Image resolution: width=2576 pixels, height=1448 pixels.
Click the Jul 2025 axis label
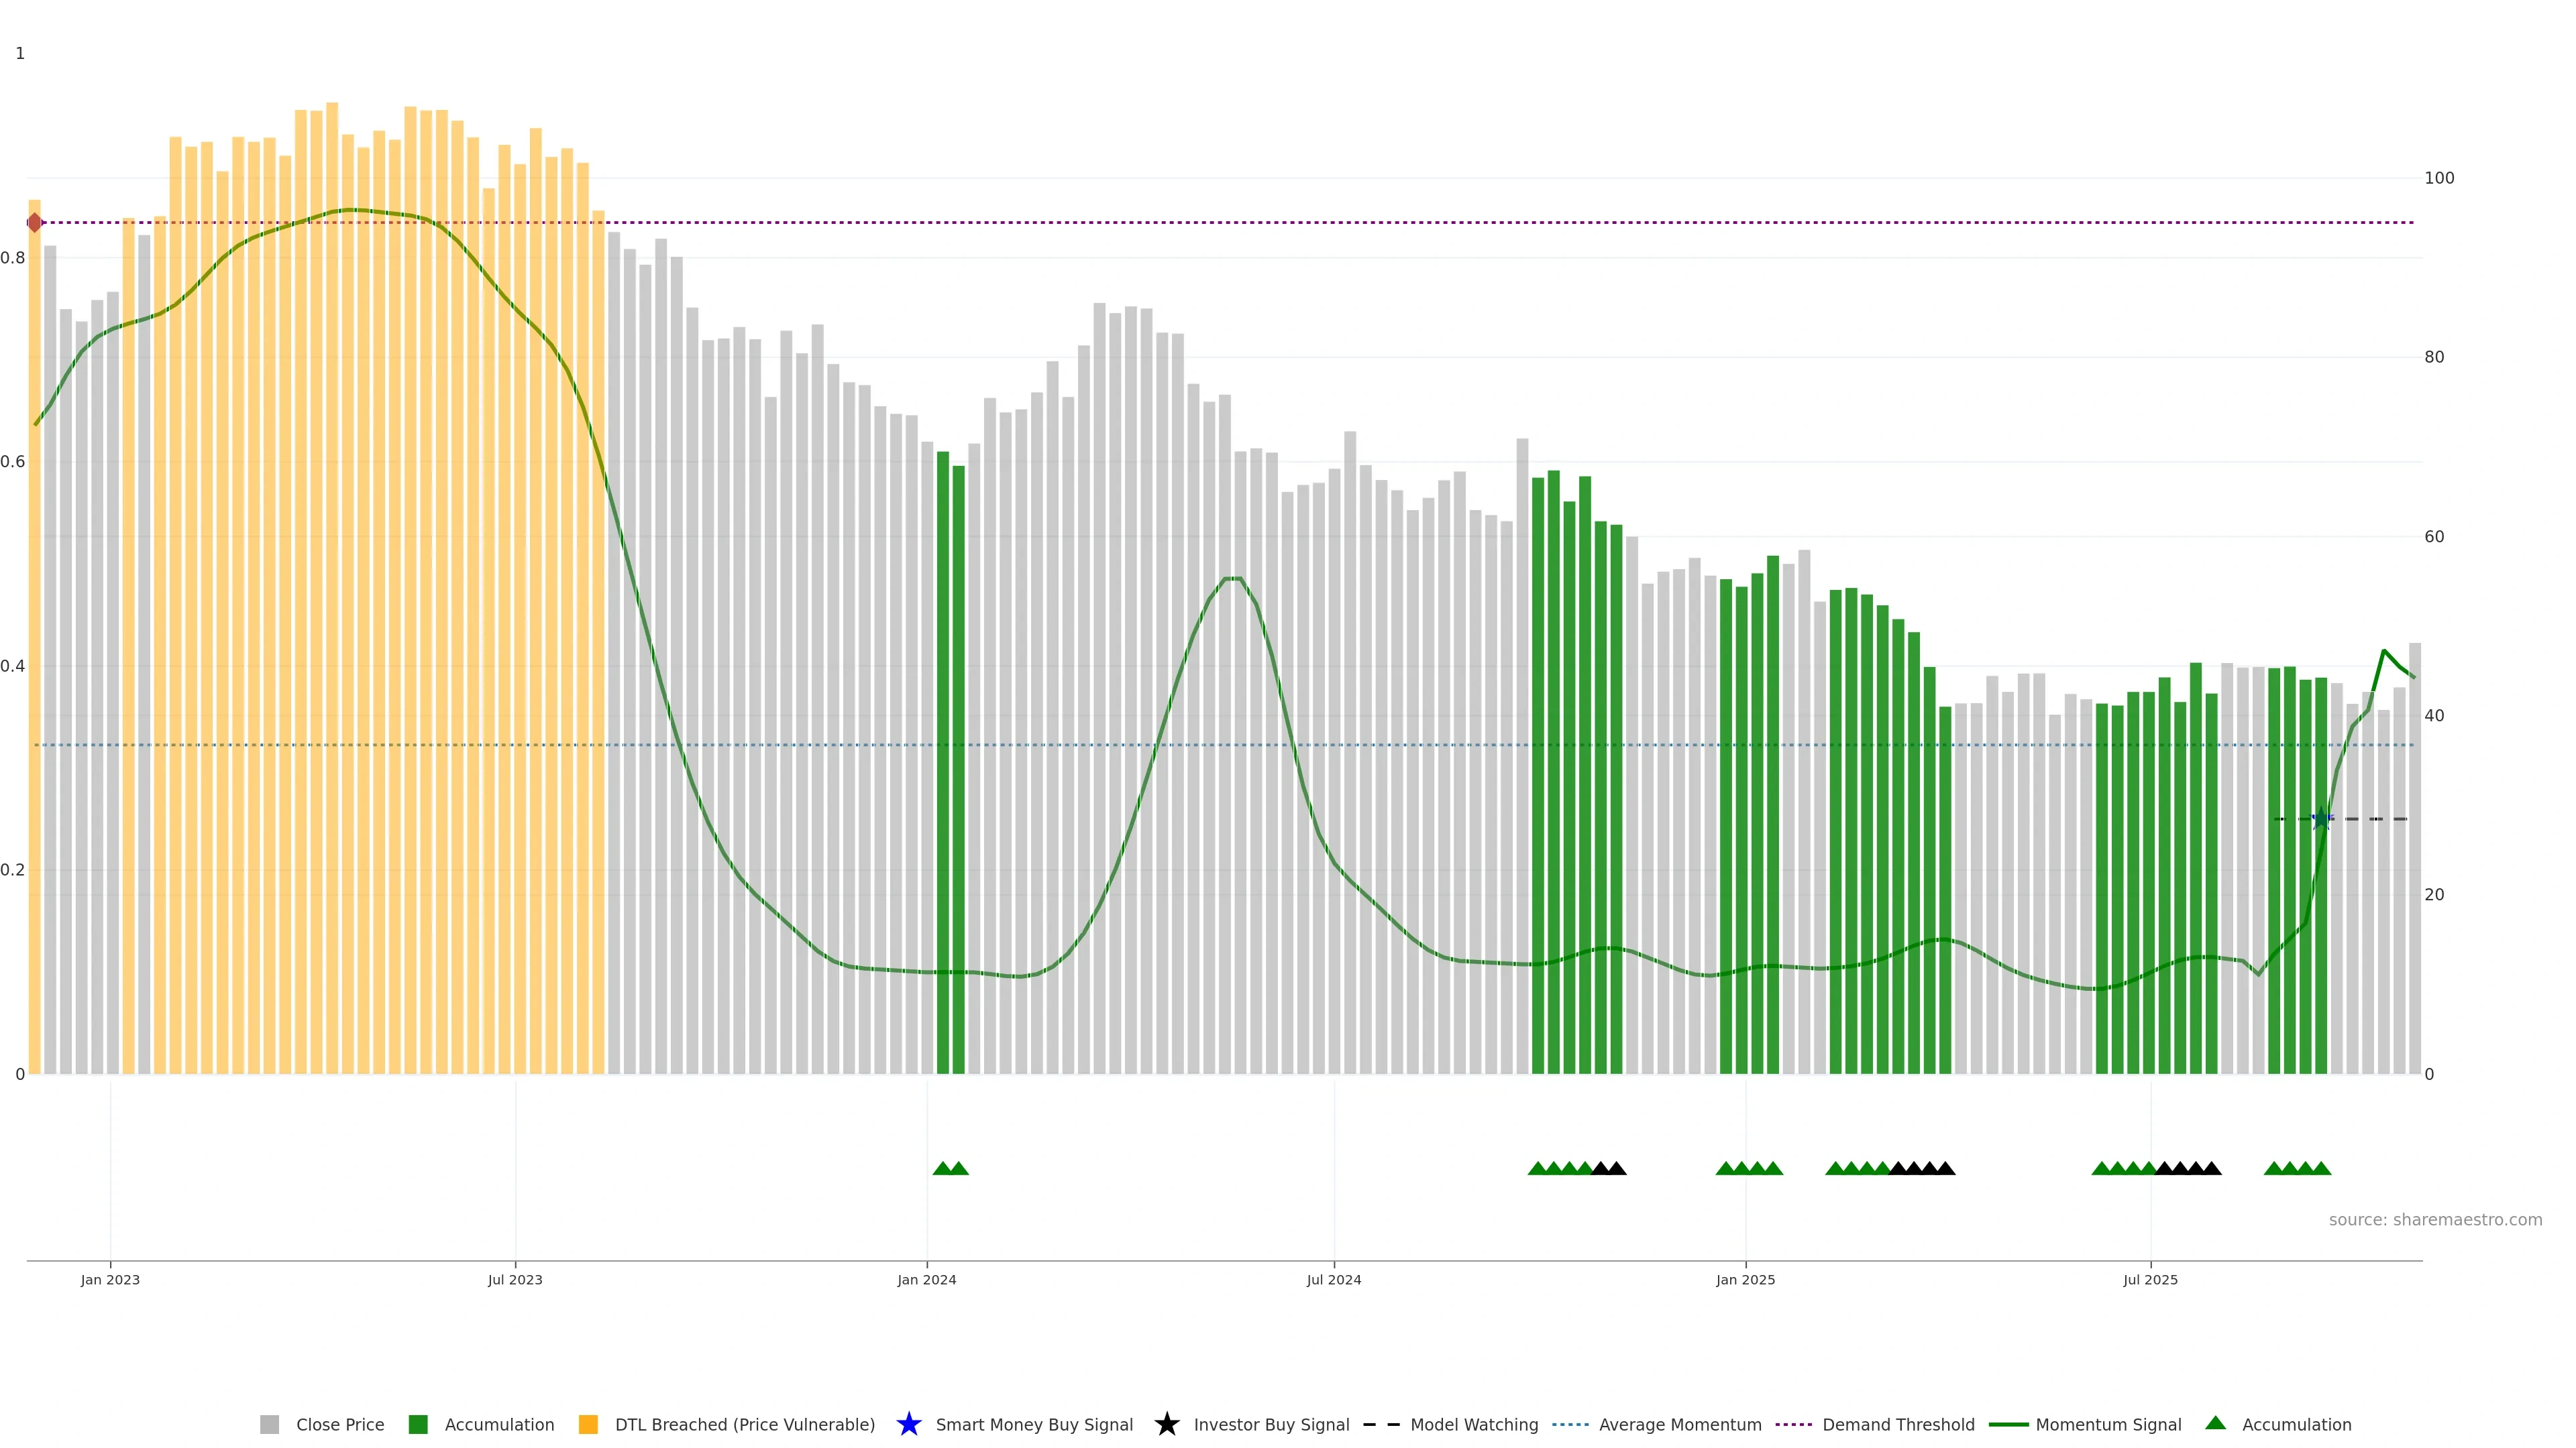(2150, 1279)
